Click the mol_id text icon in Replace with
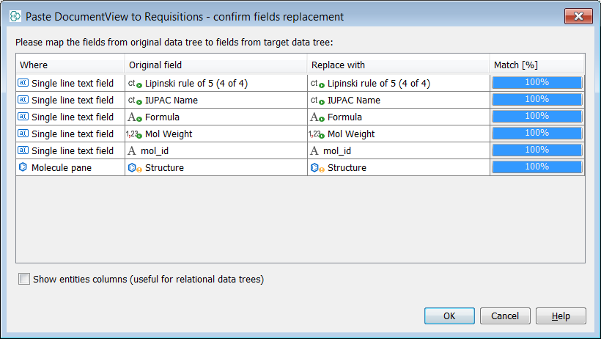The height and width of the screenshot is (339, 601). [x=315, y=151]
